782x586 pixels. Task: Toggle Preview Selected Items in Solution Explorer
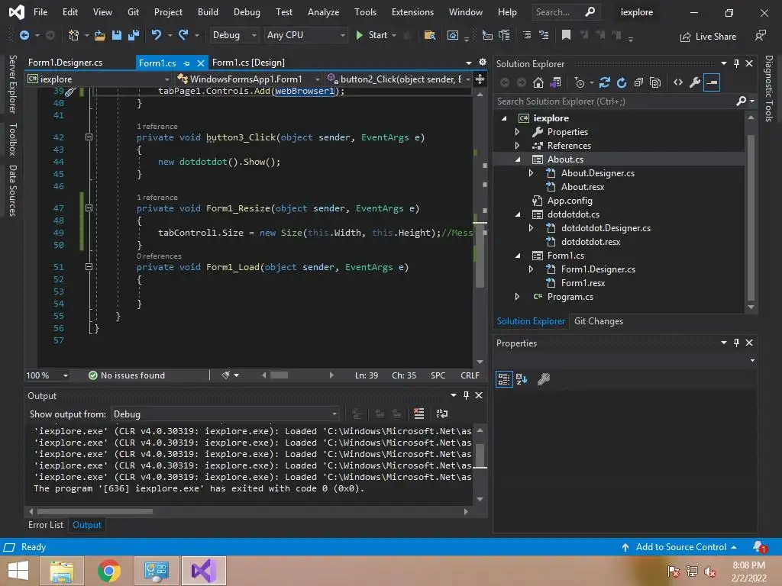pyautogui.click(x=712, y=82)
